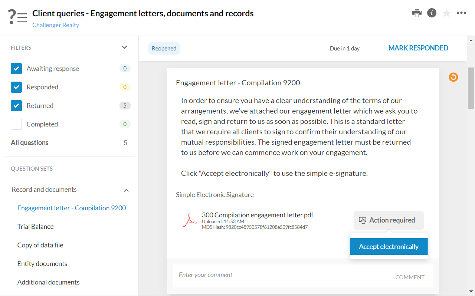Open the PDF icon for the engagement letter

click(190, 220)
